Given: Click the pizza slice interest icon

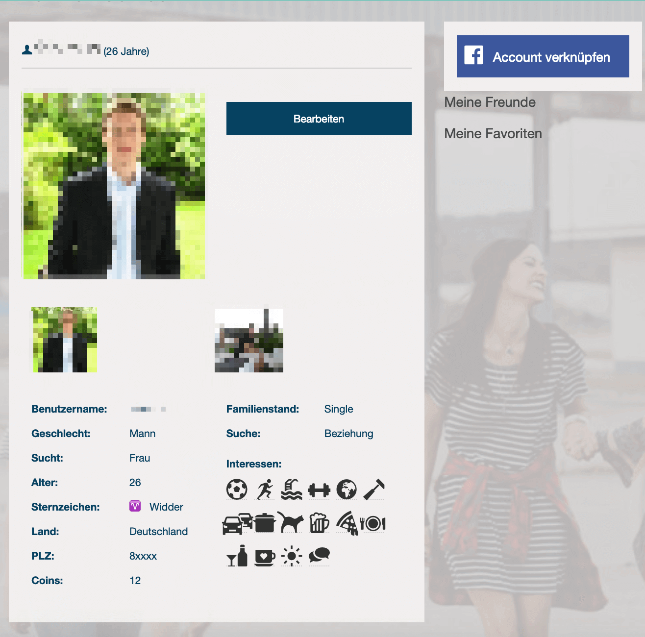Looking at the screenshot, I should click(347, 523).
